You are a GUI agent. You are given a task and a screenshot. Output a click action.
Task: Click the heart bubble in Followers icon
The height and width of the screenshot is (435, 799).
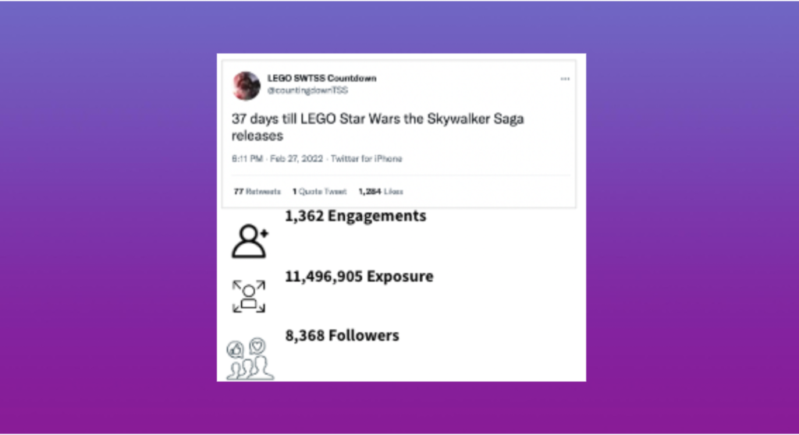click(x=257, y=346)
